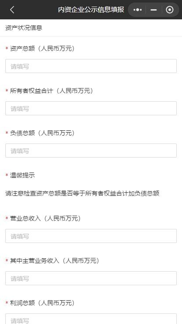The height and width of the screenshot is (324, 182).
Task: Click the 资产总额 input field
Action: pyautogui.click(x=91, y=66)
